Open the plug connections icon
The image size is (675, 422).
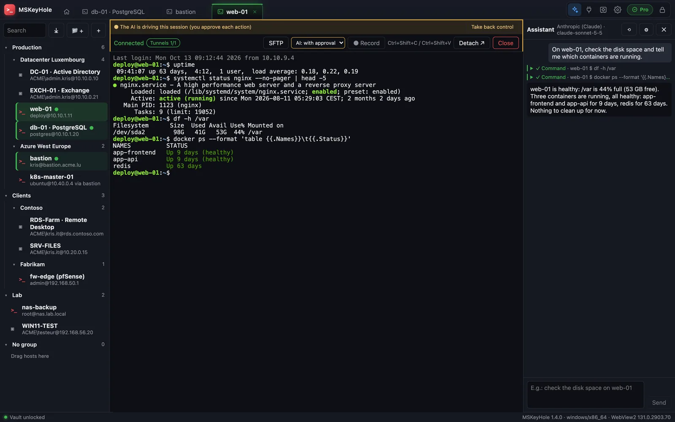[589, 10]
